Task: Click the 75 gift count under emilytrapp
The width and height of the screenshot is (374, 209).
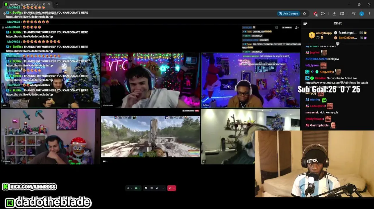Action: (x=318, y=38)
